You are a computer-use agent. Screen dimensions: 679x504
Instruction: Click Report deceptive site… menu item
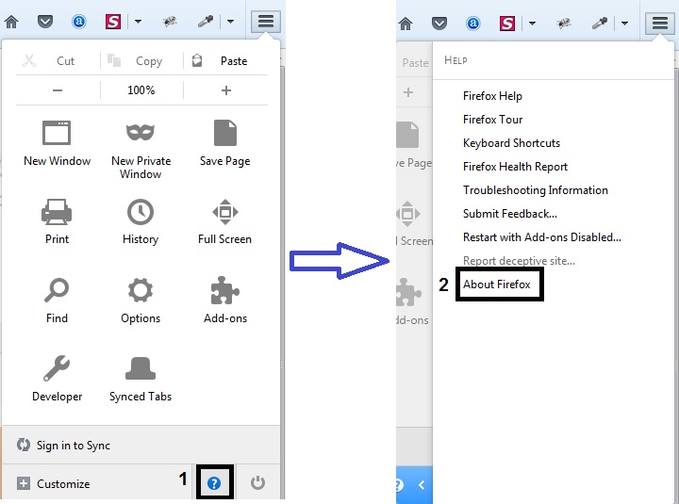(520, 261)
